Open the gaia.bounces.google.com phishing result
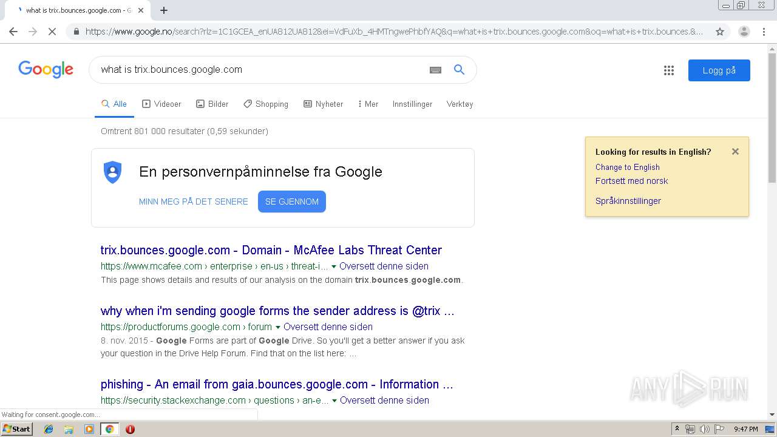This screenshot has width=777, height=437. click(277, 384)
